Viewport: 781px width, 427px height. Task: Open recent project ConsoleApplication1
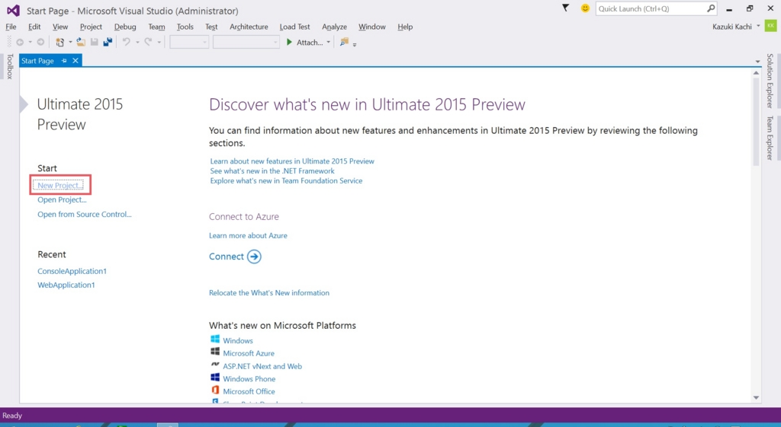pos(72,271)
